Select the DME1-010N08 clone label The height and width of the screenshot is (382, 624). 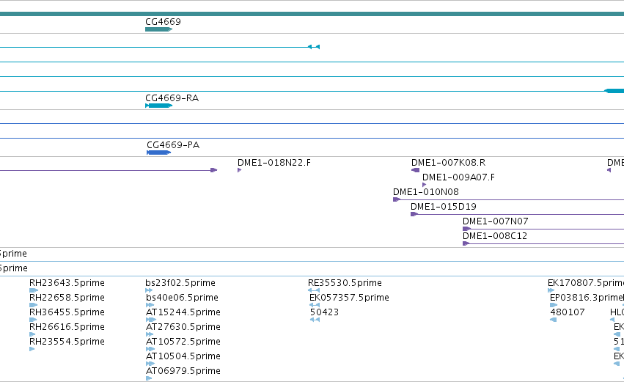click(426, 192)
